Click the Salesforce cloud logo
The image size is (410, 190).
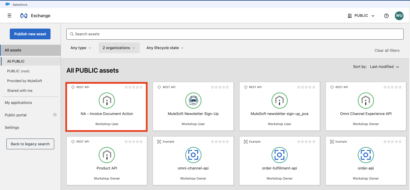[x=7, y=4]
